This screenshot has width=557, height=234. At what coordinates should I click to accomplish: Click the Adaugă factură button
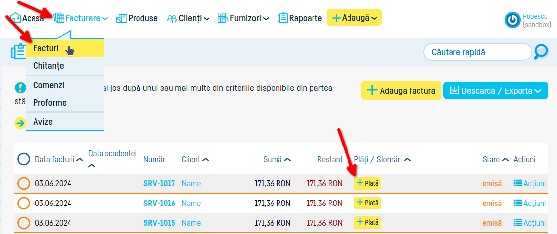pyautogui.click(x=401, y=90)
